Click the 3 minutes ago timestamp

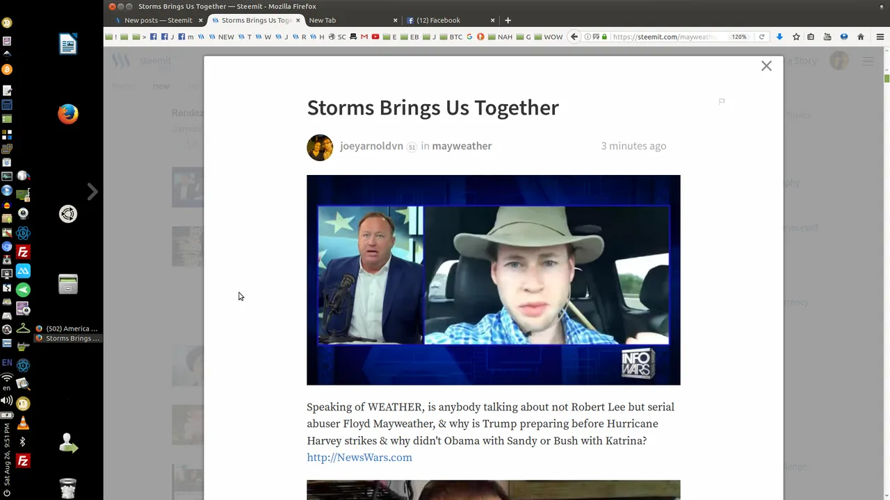coord(633,146)
